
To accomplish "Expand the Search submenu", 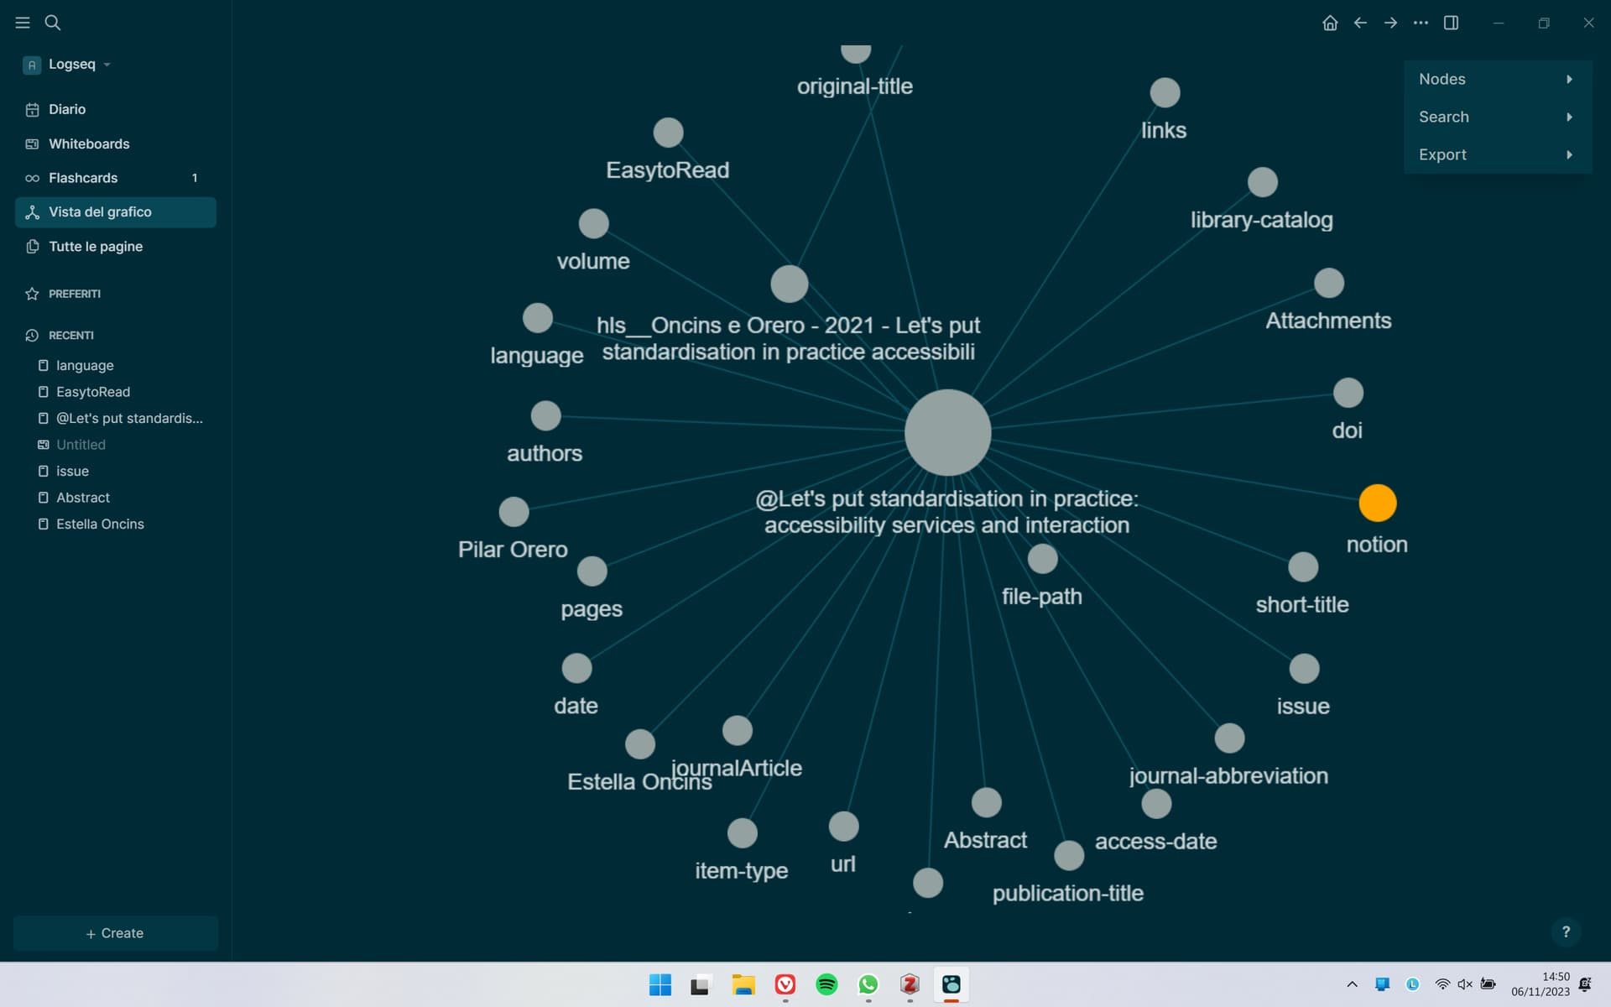I will (1496, 117).
